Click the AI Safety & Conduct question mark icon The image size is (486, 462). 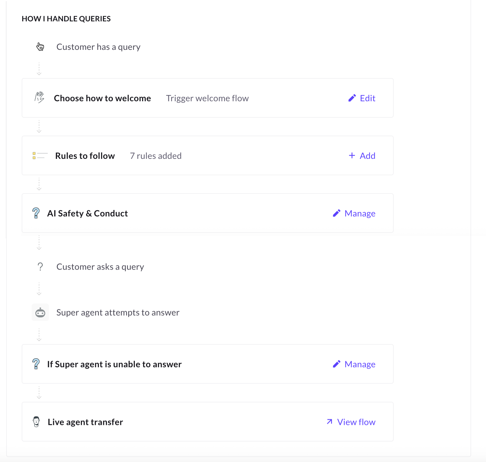click(x=36, y=213)
